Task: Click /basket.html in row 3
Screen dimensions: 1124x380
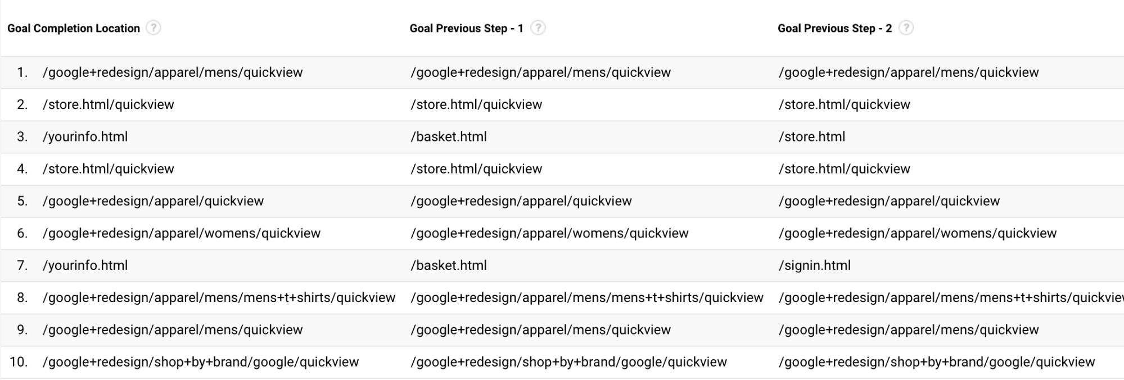Action: click(449, 137)
